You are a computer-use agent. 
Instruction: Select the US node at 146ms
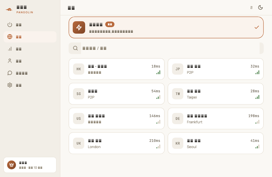(x=116, y=119)
